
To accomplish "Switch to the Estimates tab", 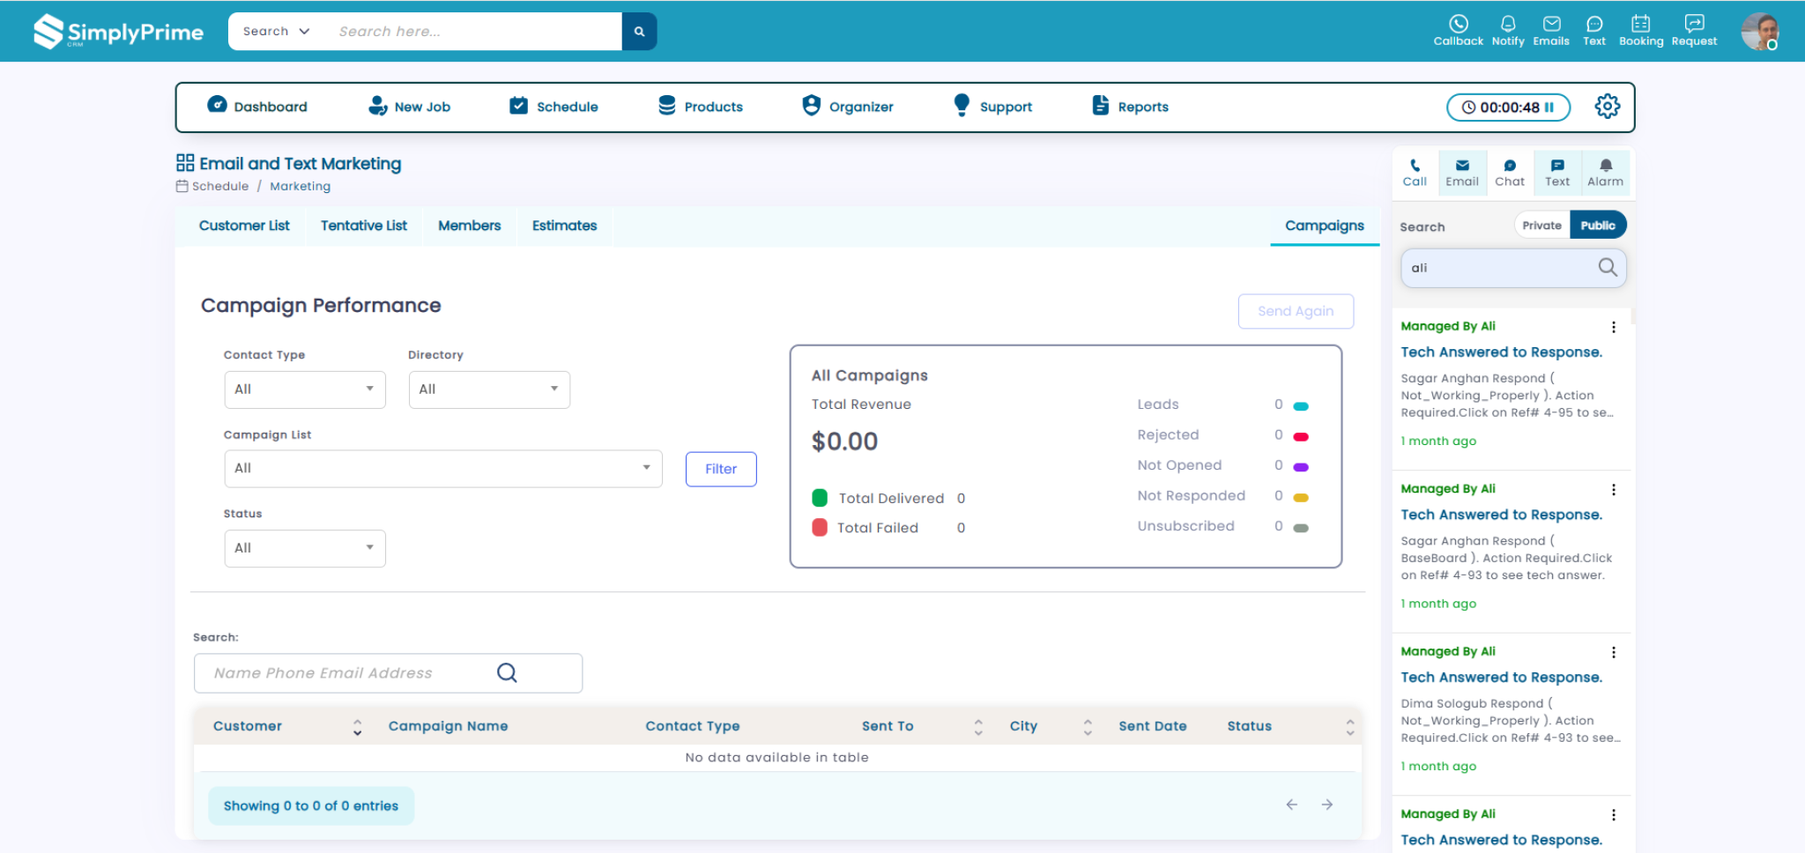I will [x=564, y=226].
